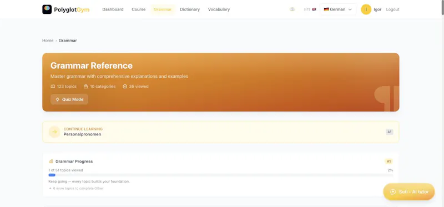Image resolution: width=444 pixels, height=207 pixels.
Task: Log out of the account
Action: pos(392,9)
